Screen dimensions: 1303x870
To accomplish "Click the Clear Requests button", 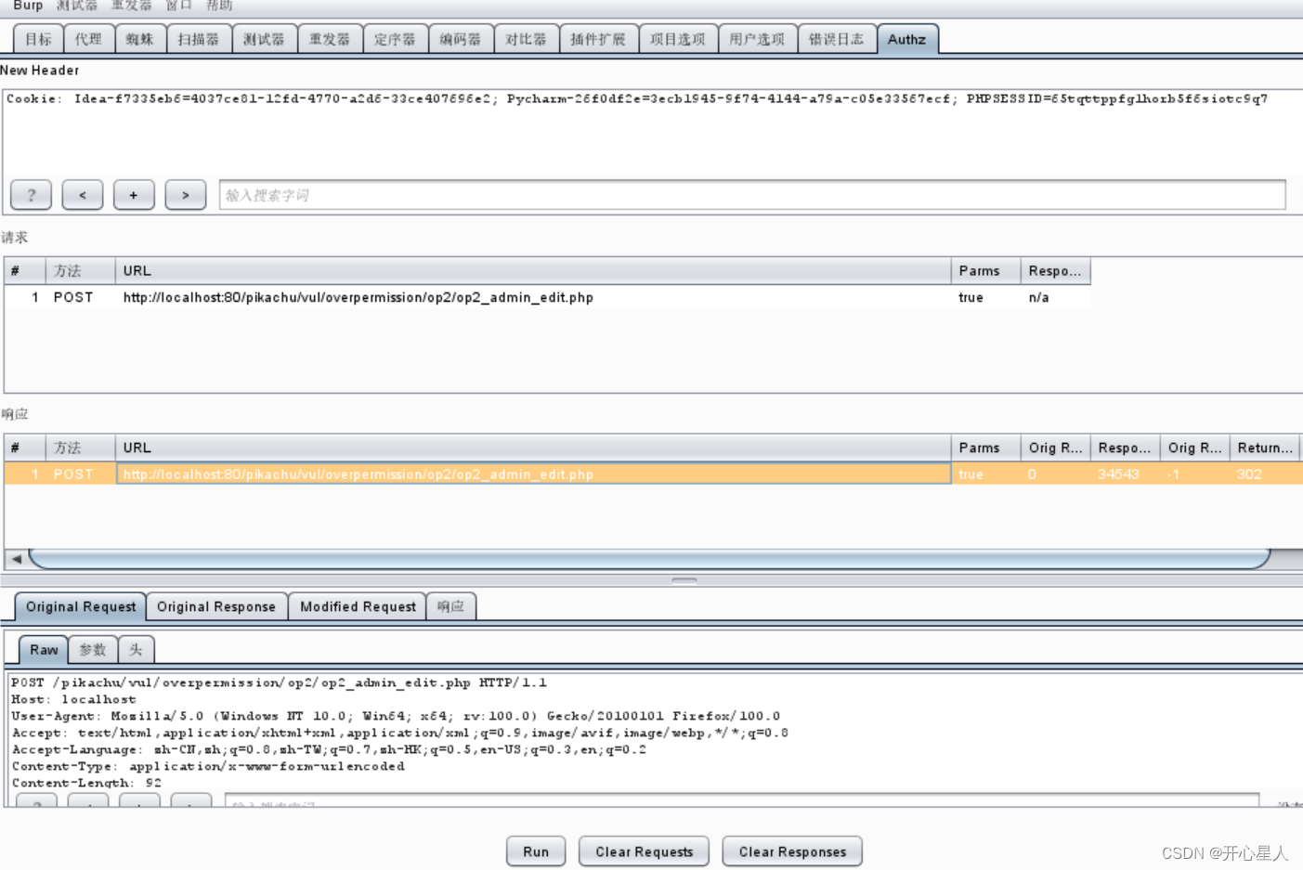I will pyautogui.click(x=644, y=851).
